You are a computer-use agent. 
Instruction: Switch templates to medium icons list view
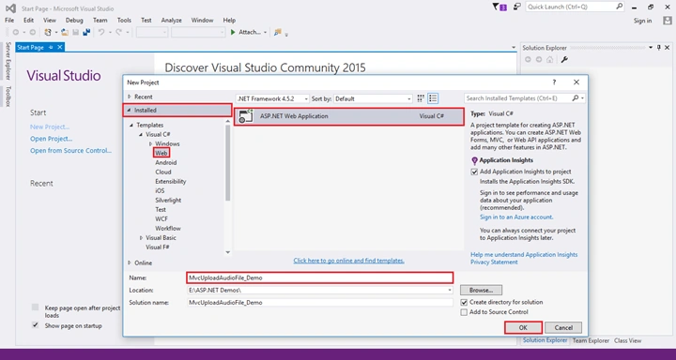(x=433, y=98)
